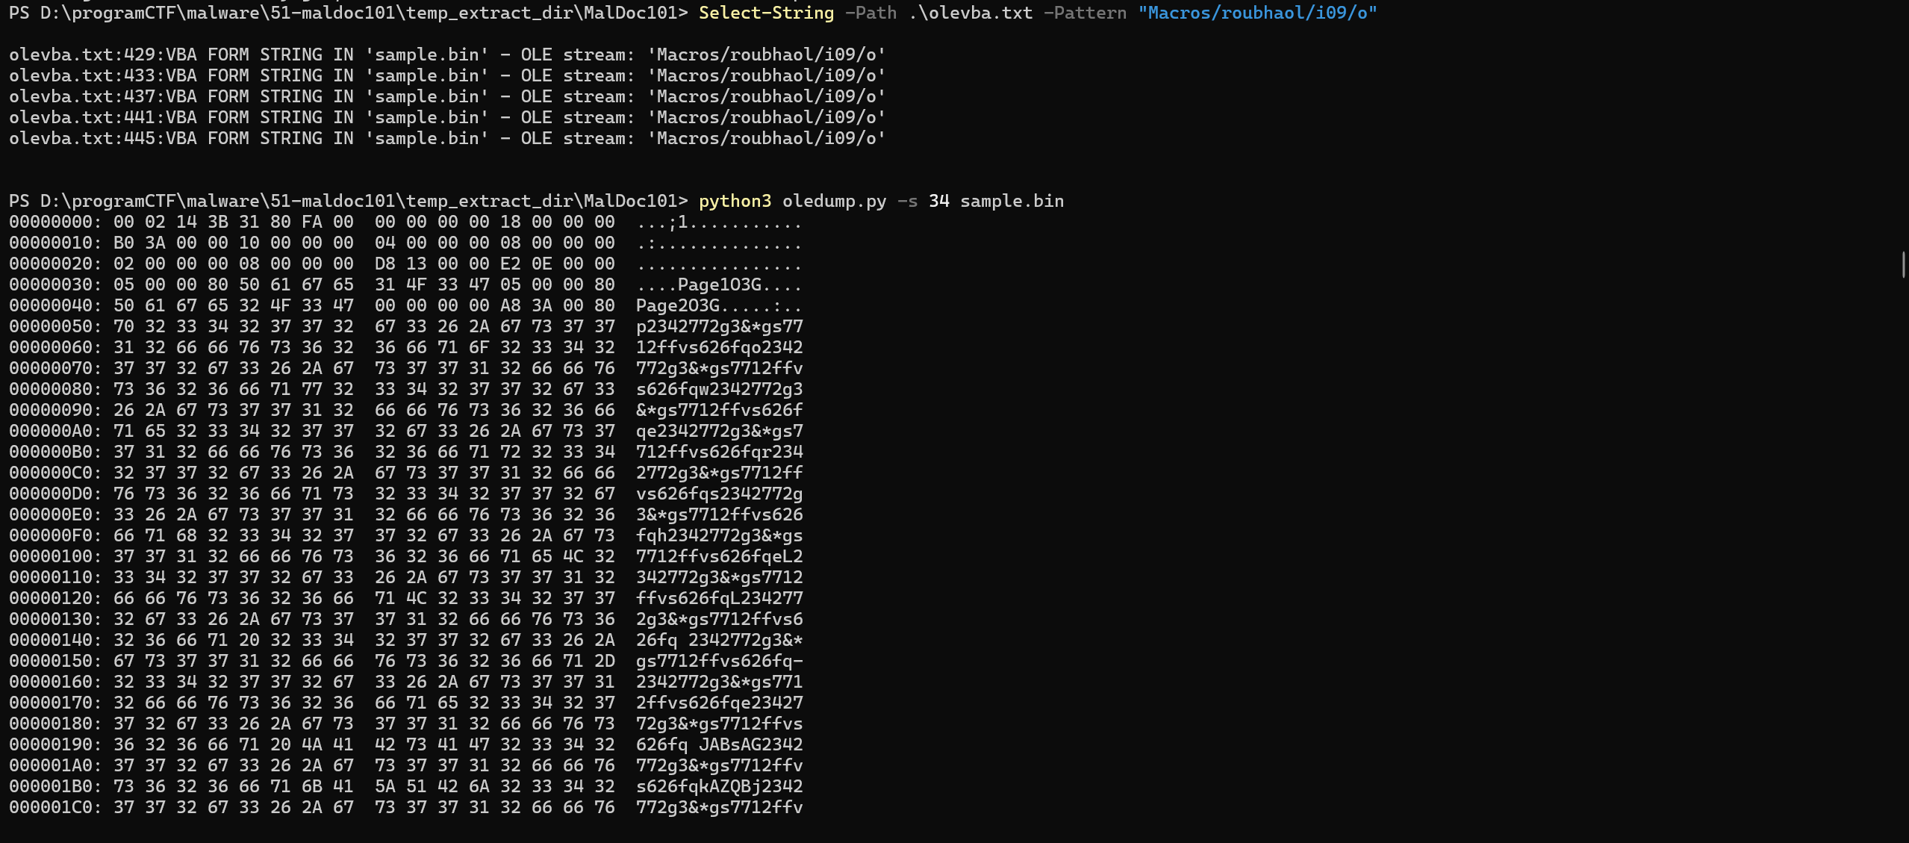Select the olevba.txt:441 result line
This screenshot has height=843, width=1909.
tap(447, 117)
